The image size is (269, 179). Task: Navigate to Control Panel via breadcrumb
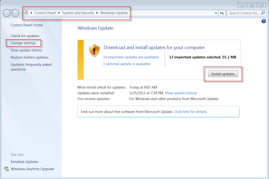pyautogui.click(x=45, y=13)
